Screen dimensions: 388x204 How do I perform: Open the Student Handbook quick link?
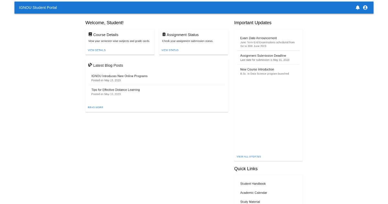pos(253,184)
